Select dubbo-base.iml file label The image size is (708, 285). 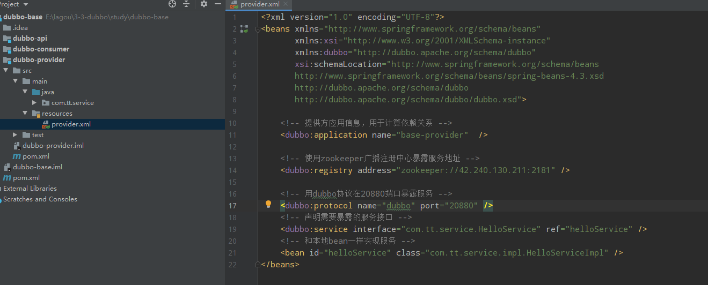tap(38, 167)
